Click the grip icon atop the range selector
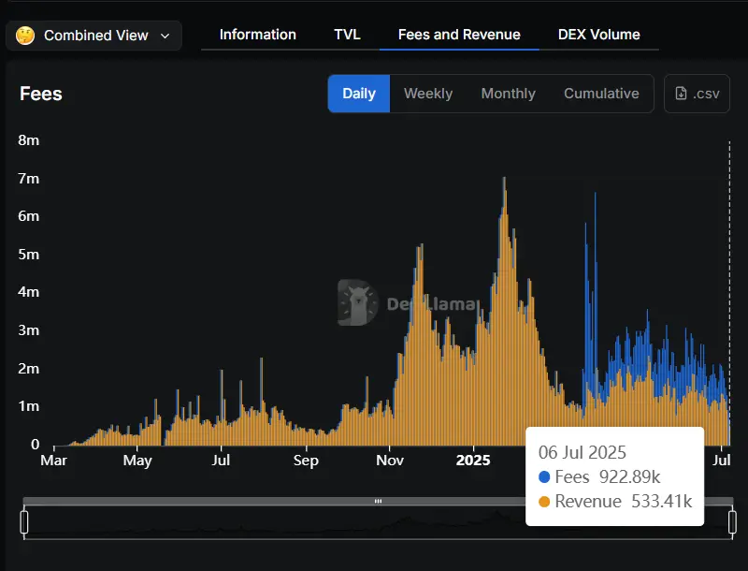 pos(378,501)
